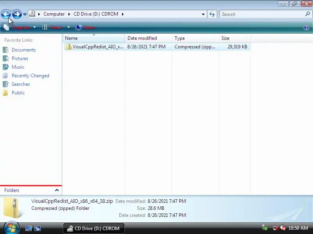This screenshot has width=313, height=234.
Task: Open the Recently Changed favorite link
Action: point(31,76)
